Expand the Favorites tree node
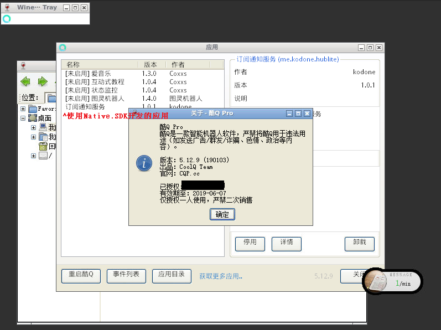Image resolution: width=441 pixels, height=330 pixels. (23, 109)
